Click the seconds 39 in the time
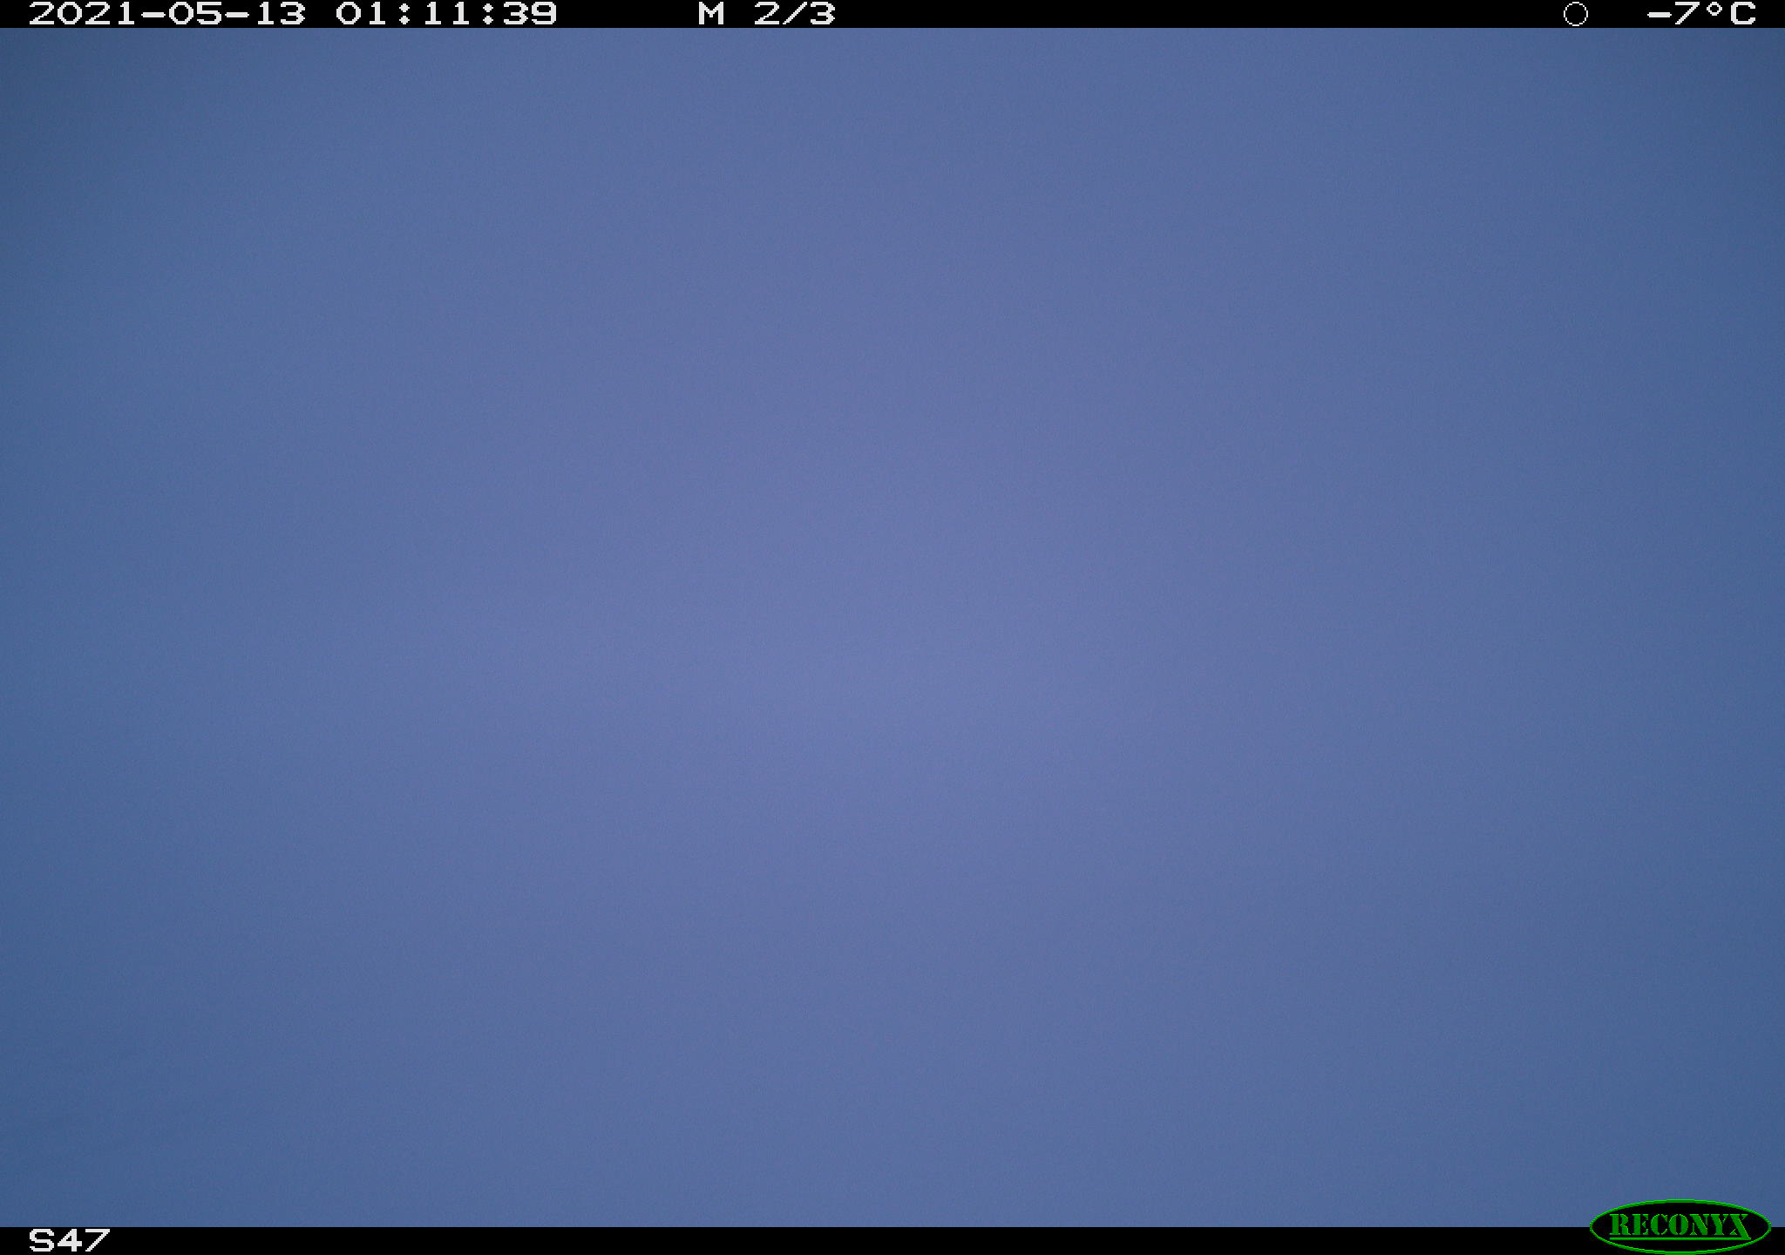1785x1255 pixels. (x=529, y=14)
